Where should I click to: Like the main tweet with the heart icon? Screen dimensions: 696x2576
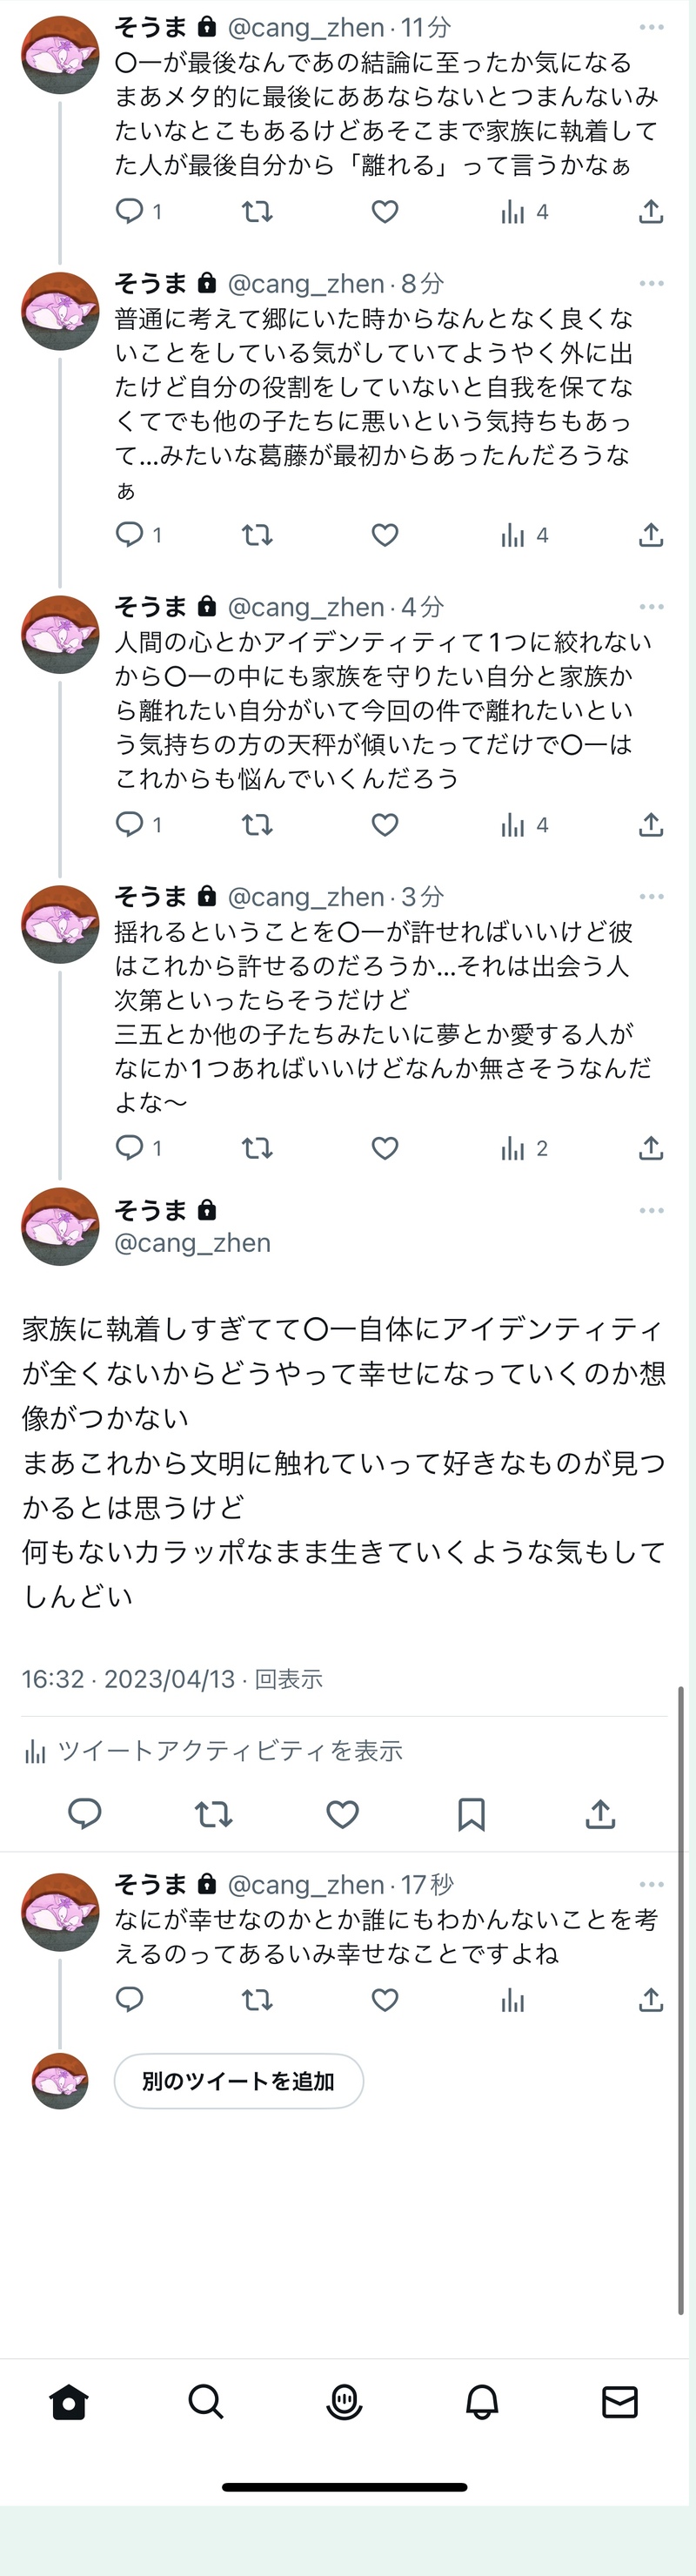(342, 1814)
